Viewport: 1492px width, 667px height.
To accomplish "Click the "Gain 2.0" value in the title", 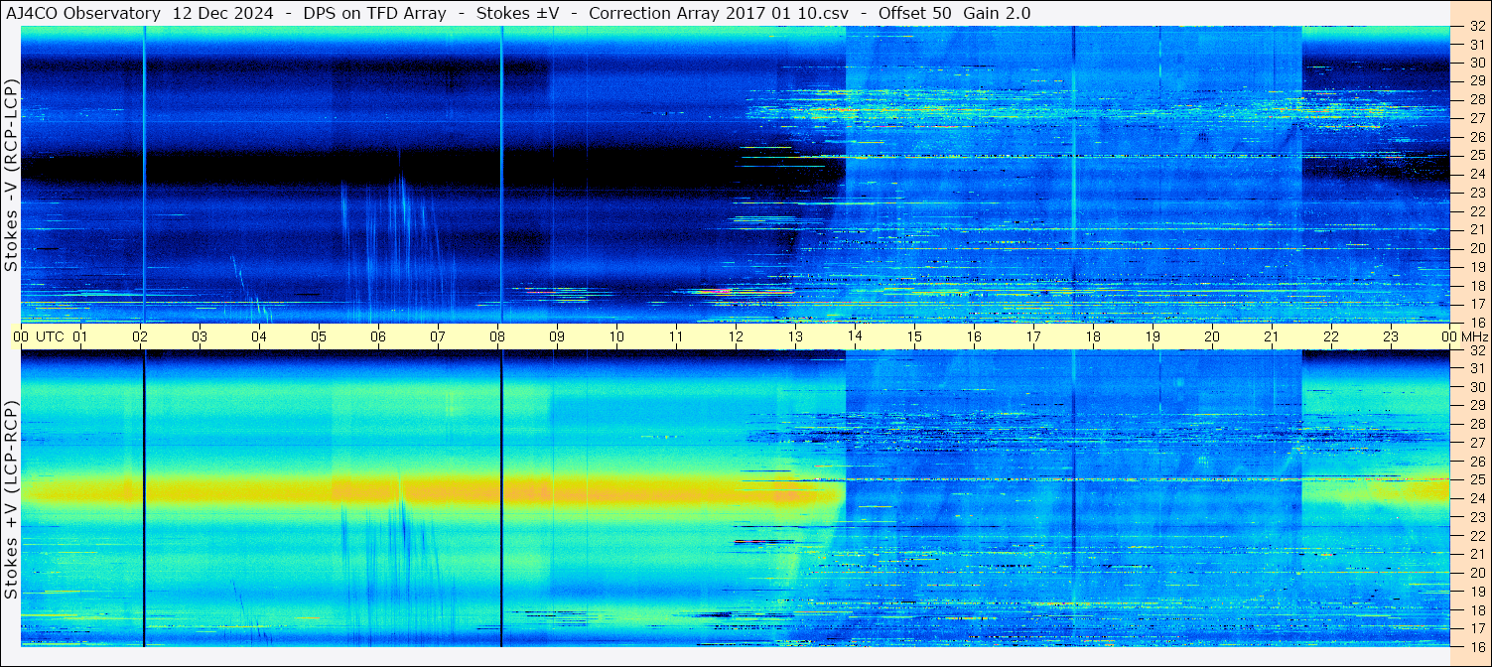I will point(997,13).
